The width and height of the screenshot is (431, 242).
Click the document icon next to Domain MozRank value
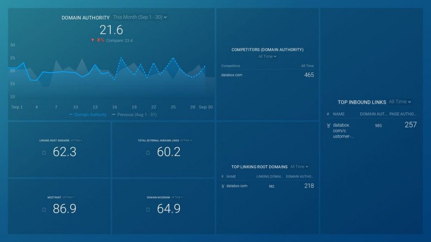pos(148,209)
